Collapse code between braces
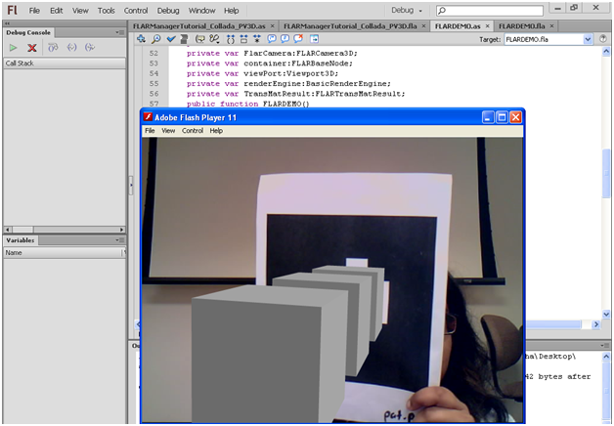The width and height of the screenshot is (614, 426). point(231,38)
